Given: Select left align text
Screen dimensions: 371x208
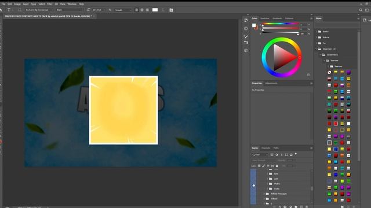Looking at the screenshot, I should [137, 10].
